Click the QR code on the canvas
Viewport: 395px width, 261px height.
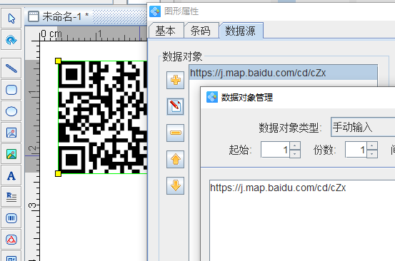coord(103,117)
